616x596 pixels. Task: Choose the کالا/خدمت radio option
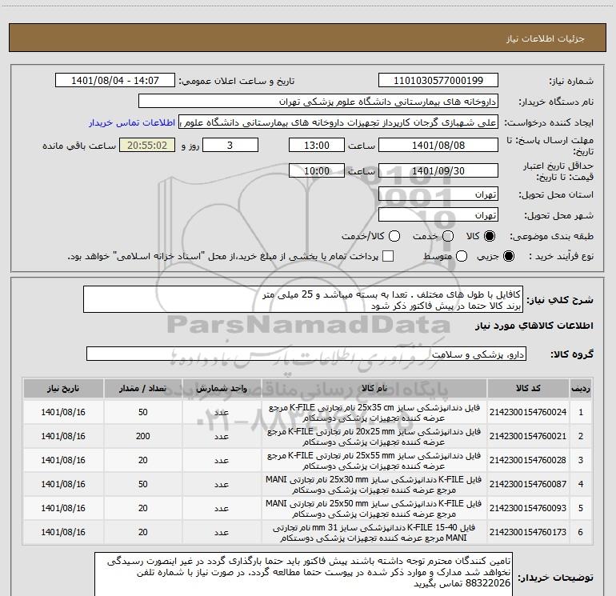pos(394,236)
